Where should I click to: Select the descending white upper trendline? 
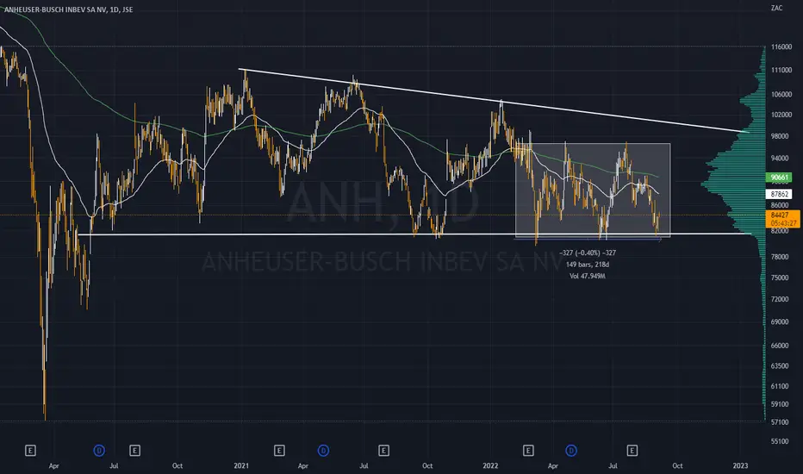(493, 101)
